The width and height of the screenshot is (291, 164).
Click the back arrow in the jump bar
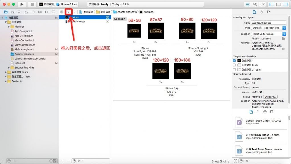[68, 12]
